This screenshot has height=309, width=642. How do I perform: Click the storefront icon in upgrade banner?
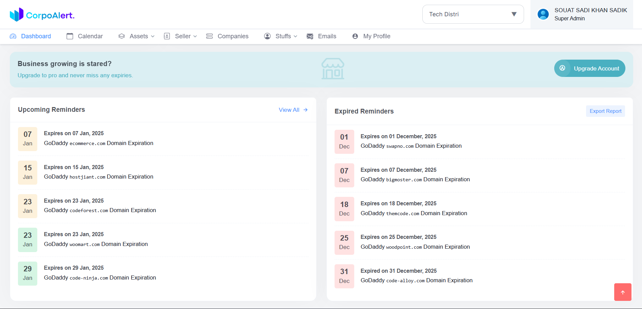pyautogui.click(x=333, y=69)
